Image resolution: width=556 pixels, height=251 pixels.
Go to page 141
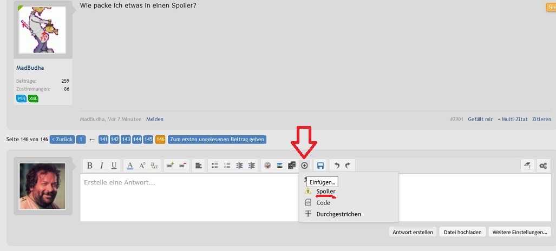coord(103,140)
